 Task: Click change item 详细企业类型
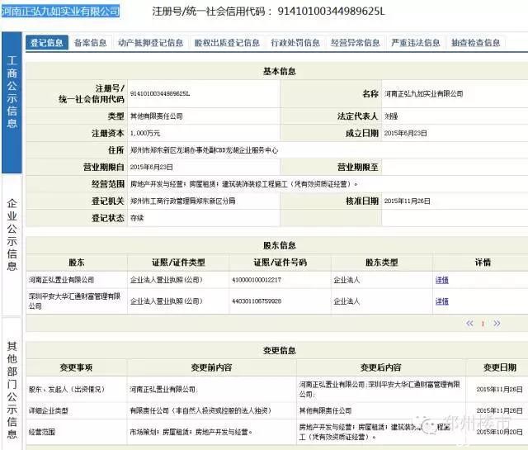pyautogui.click(x=48, y=411)
